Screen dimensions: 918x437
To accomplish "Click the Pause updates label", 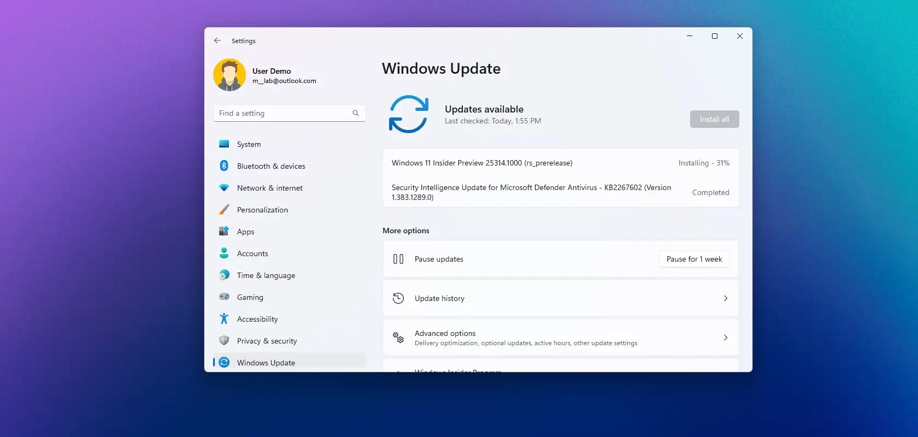I will tap(439, 259).
